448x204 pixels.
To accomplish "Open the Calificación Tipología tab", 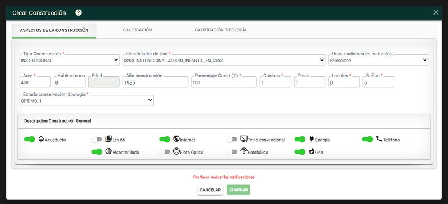I will [x=221, y=30].
